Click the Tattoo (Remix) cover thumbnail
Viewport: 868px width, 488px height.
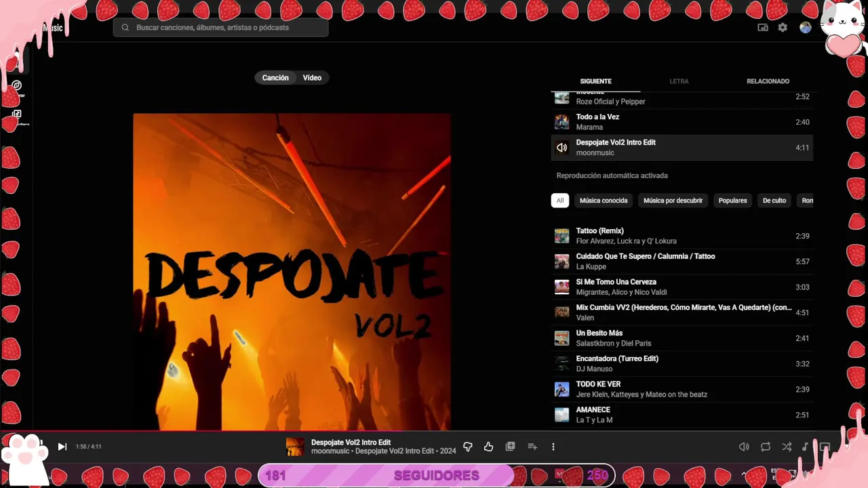(x=561, y=236)
